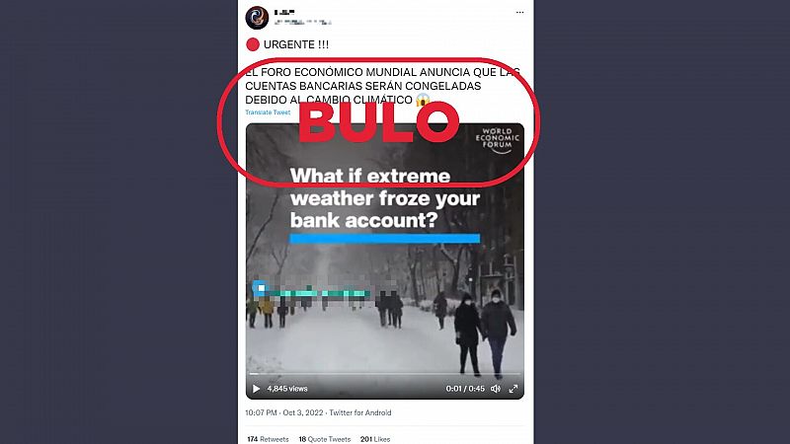790x444 pixels.
Task: Show the 201 Likes list
Action: (375, 439)
